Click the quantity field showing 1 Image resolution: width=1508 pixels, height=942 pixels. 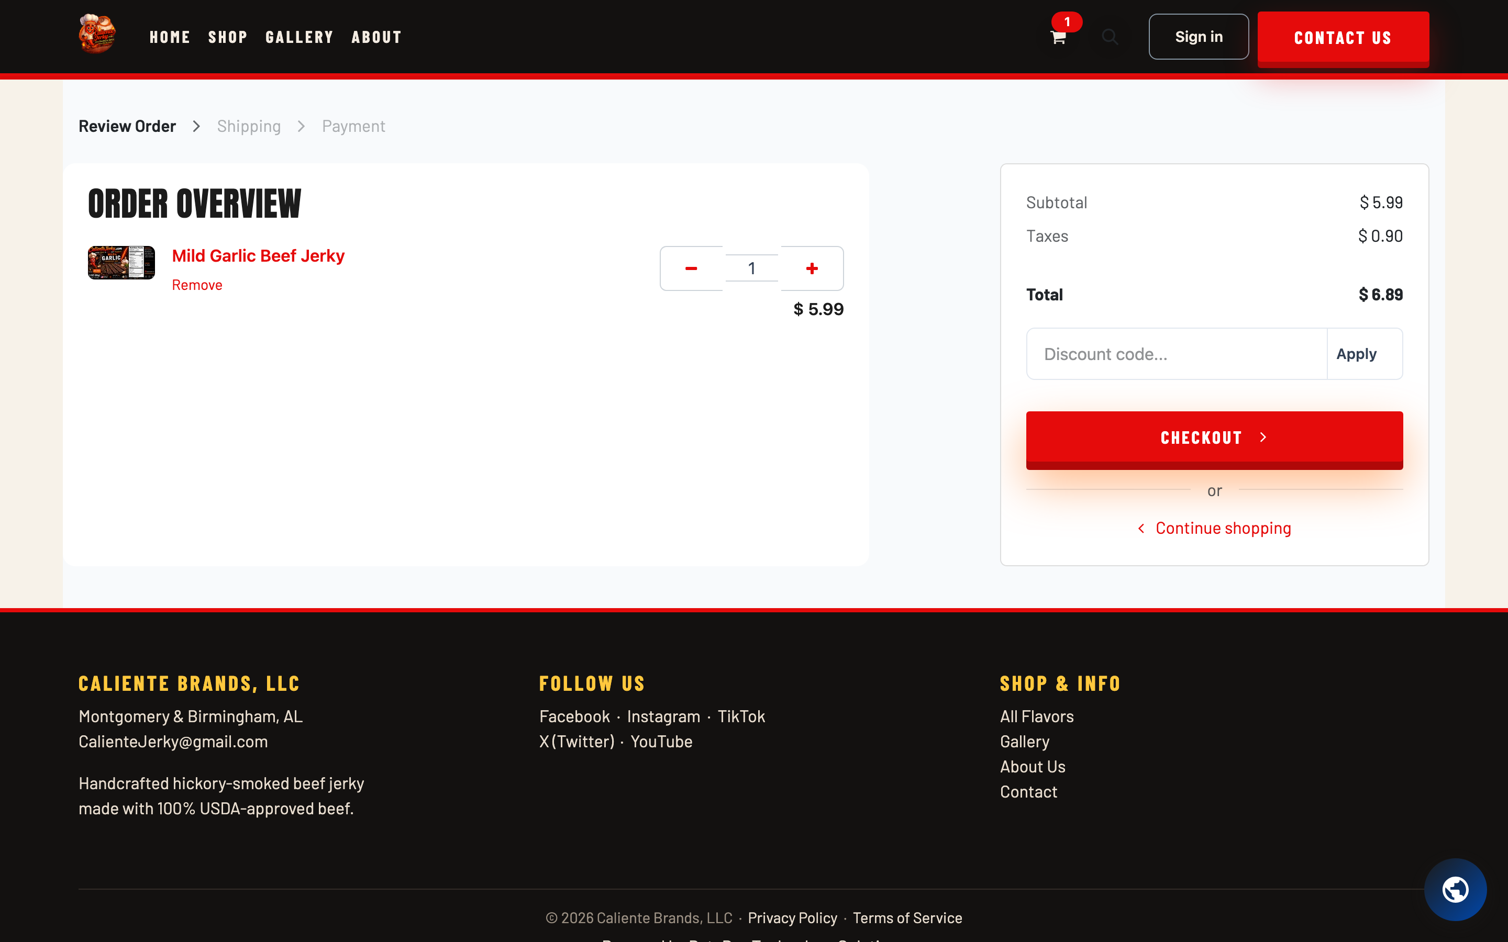(x=751, y=268)
